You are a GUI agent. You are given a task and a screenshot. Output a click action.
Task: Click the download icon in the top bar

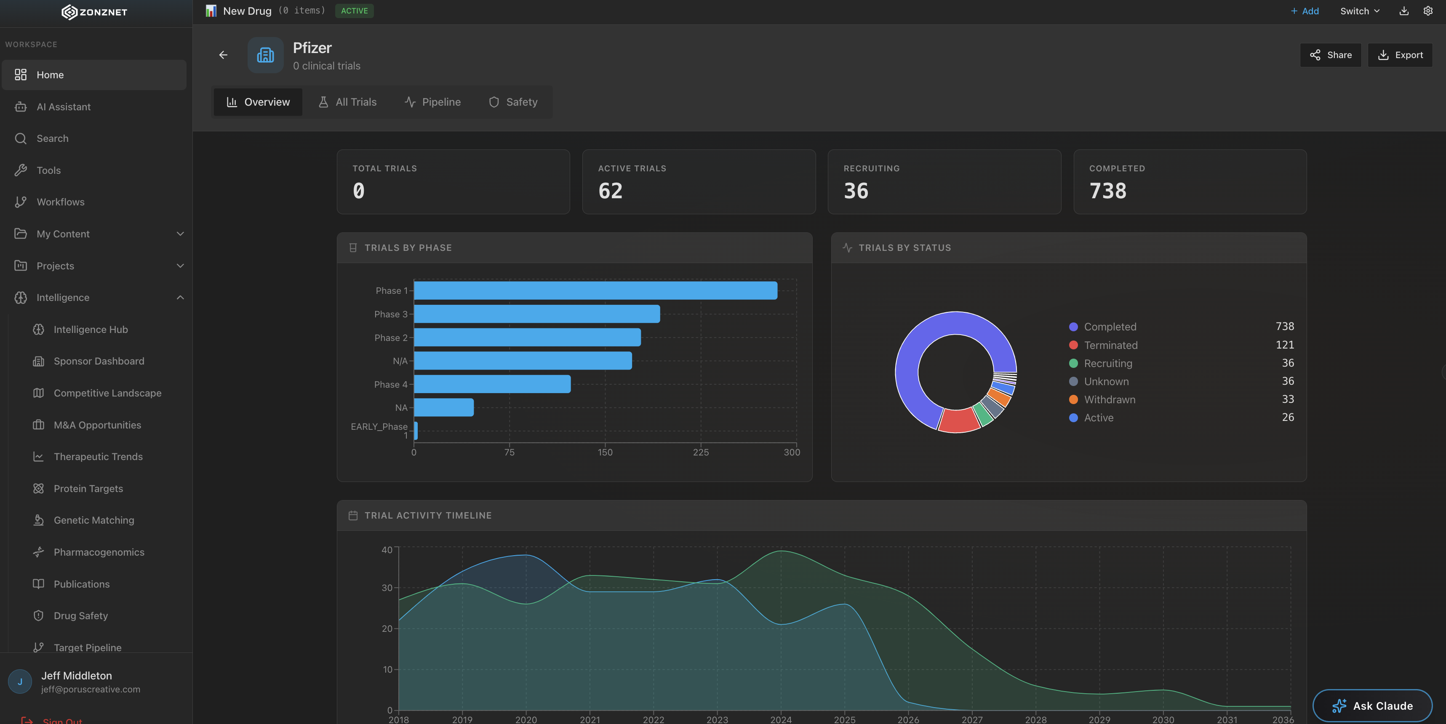pyautogui.click(x=1403, y=11)
